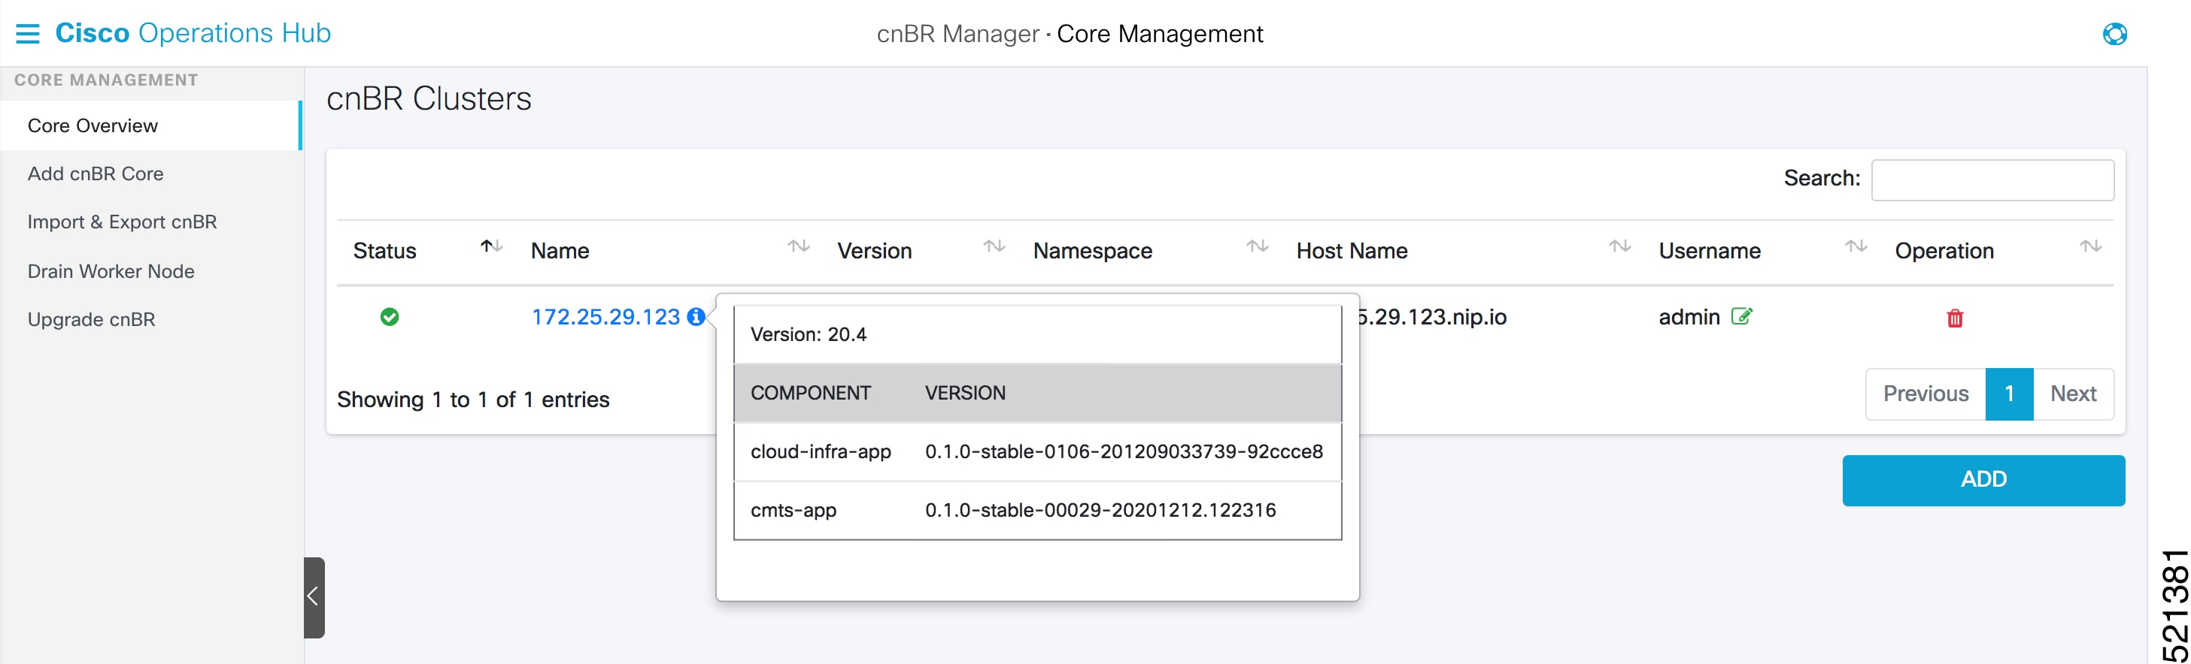Click cloud-infra-app version 0.1.0-stable-0106 value
The width and height of the screenshot is (2191, 664).
[1124, 451]
